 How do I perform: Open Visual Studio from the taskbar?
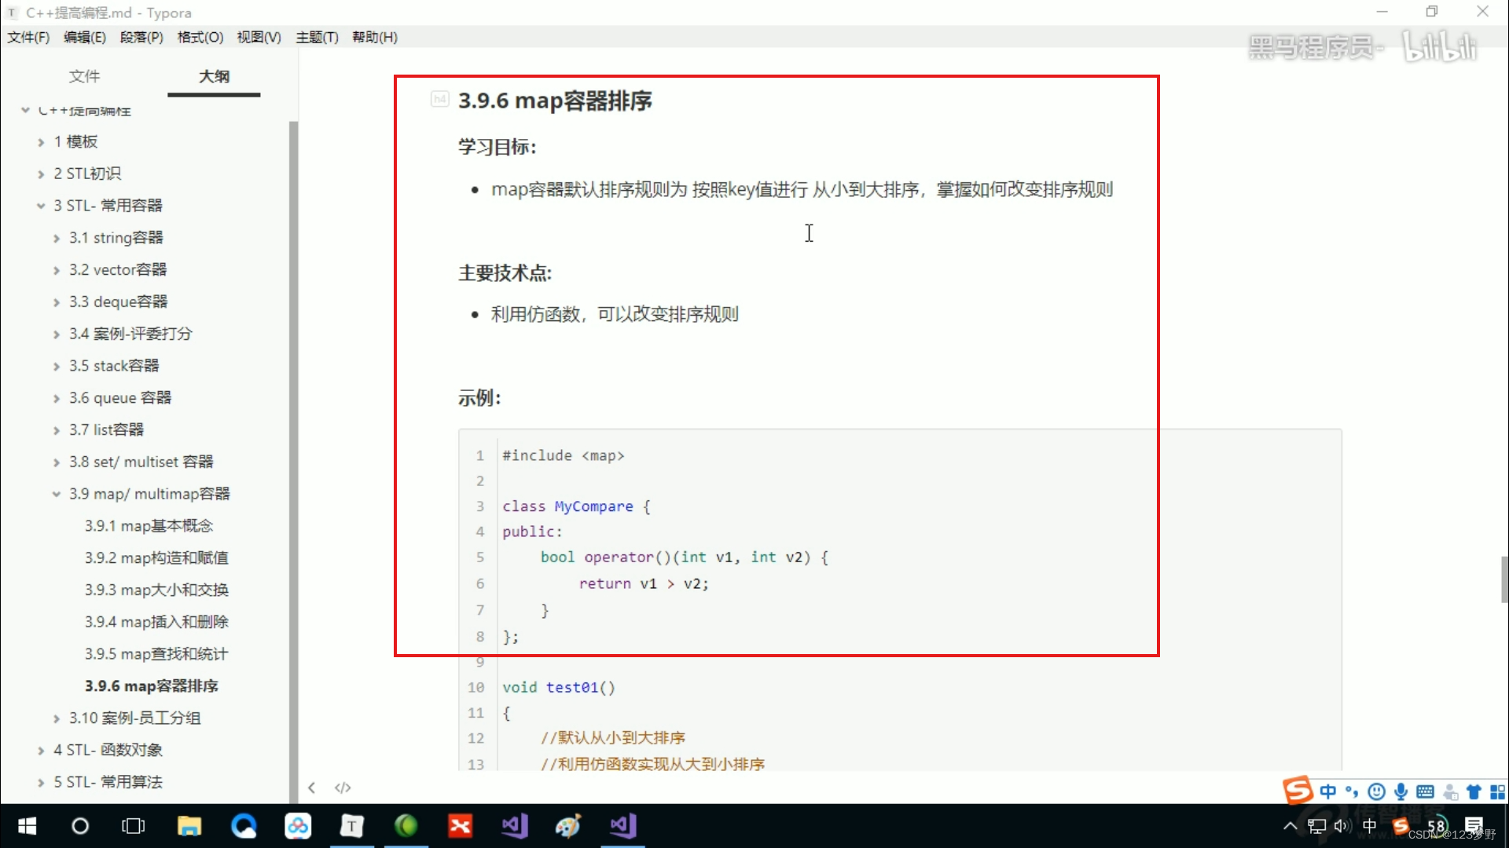pyautogui.click(x=515, y=826)
